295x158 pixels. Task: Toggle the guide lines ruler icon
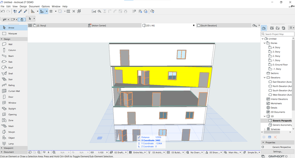(33, 11)
